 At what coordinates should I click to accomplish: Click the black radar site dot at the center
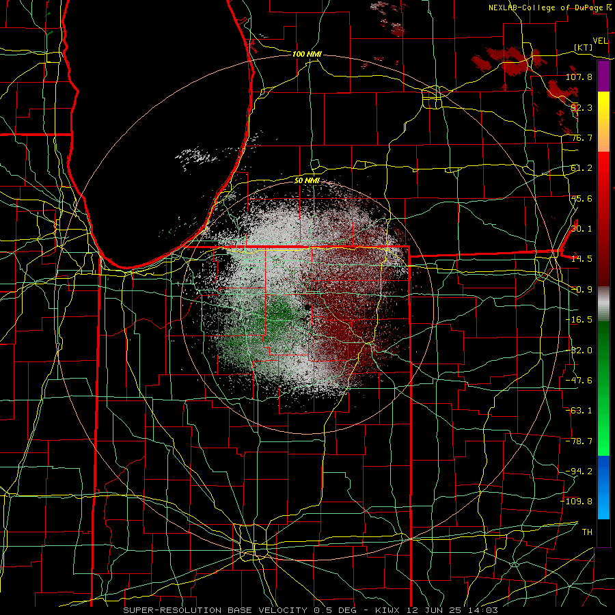click(307, 307)
